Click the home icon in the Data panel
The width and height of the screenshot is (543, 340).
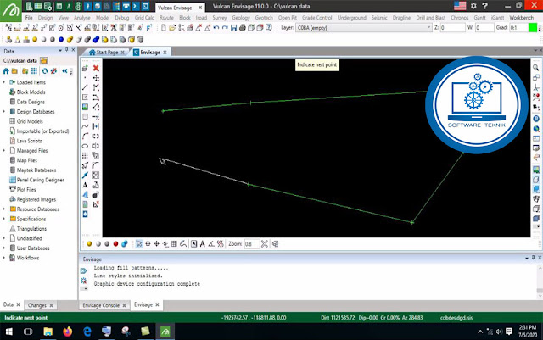click(6, 71)
